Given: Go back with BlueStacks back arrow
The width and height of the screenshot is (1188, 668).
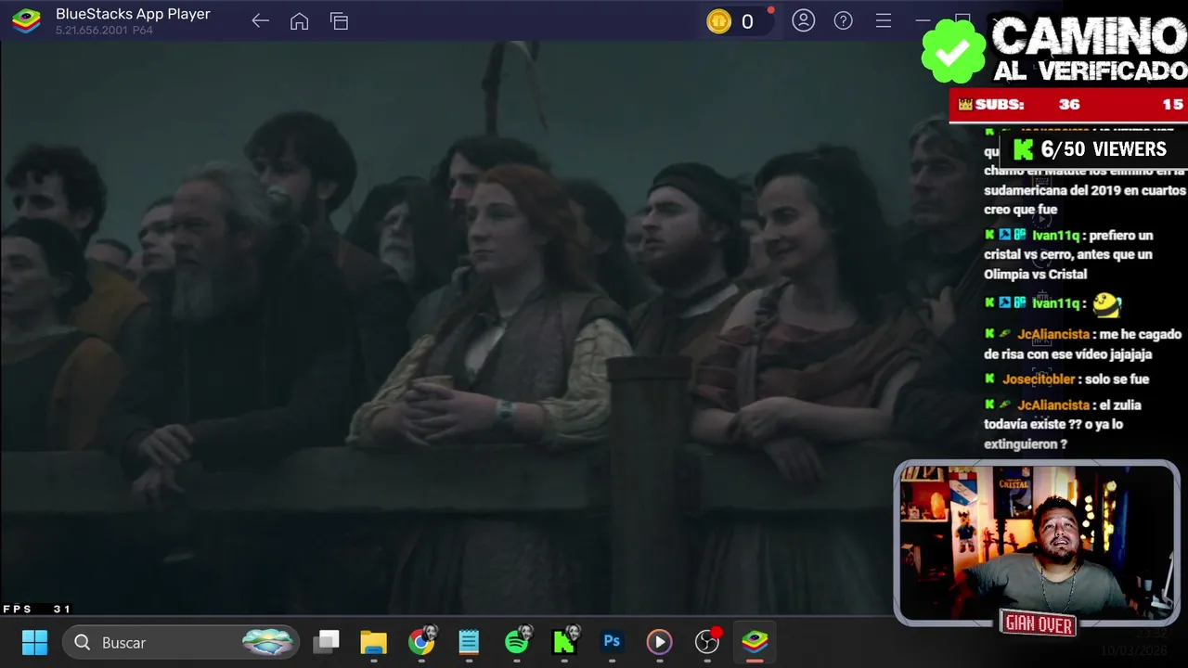Looking at the screenshot, I should (x=260, y=21).
